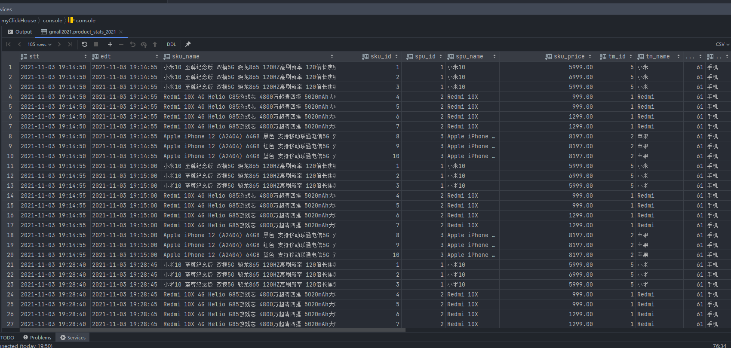This screenshot has height=348, width=731.
Task: Select row number 8 header
Action: tap(10, 136)
